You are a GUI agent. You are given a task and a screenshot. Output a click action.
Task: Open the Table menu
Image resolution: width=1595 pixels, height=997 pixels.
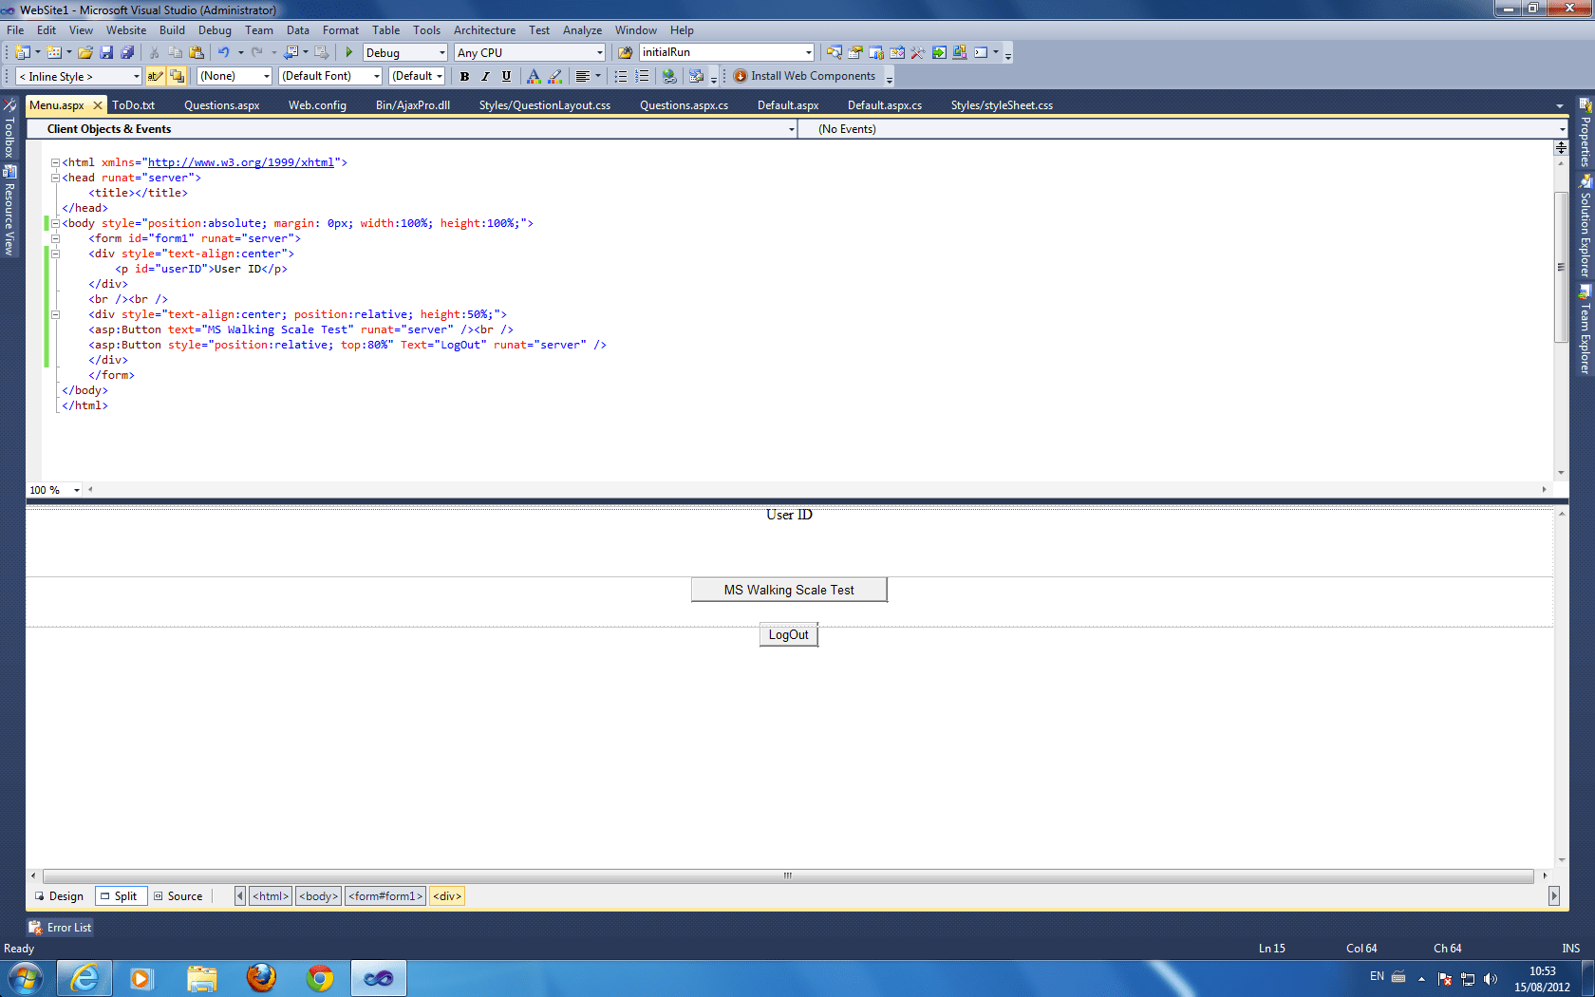(385, 29)
